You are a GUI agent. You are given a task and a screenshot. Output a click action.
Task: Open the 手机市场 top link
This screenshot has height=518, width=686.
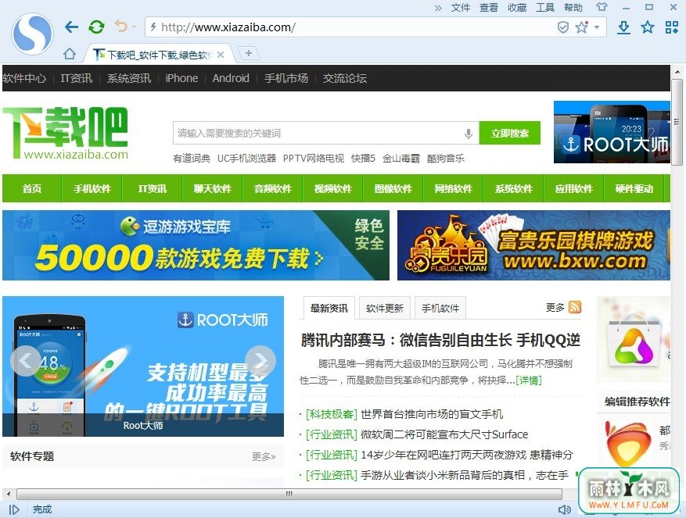point(286,78)
